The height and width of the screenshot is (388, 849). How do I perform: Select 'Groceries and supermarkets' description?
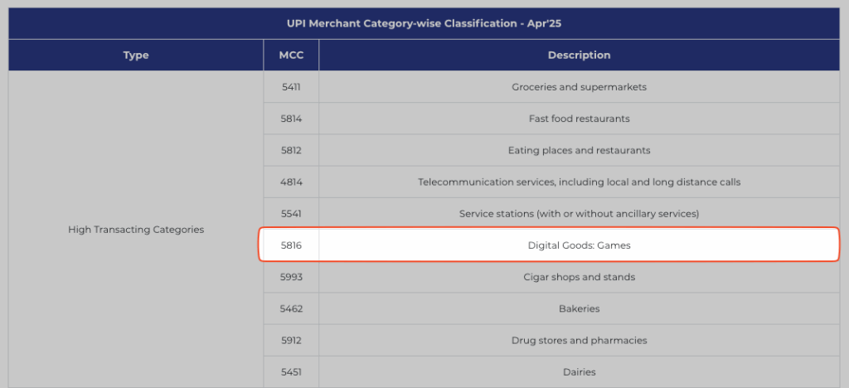[579, 86]
